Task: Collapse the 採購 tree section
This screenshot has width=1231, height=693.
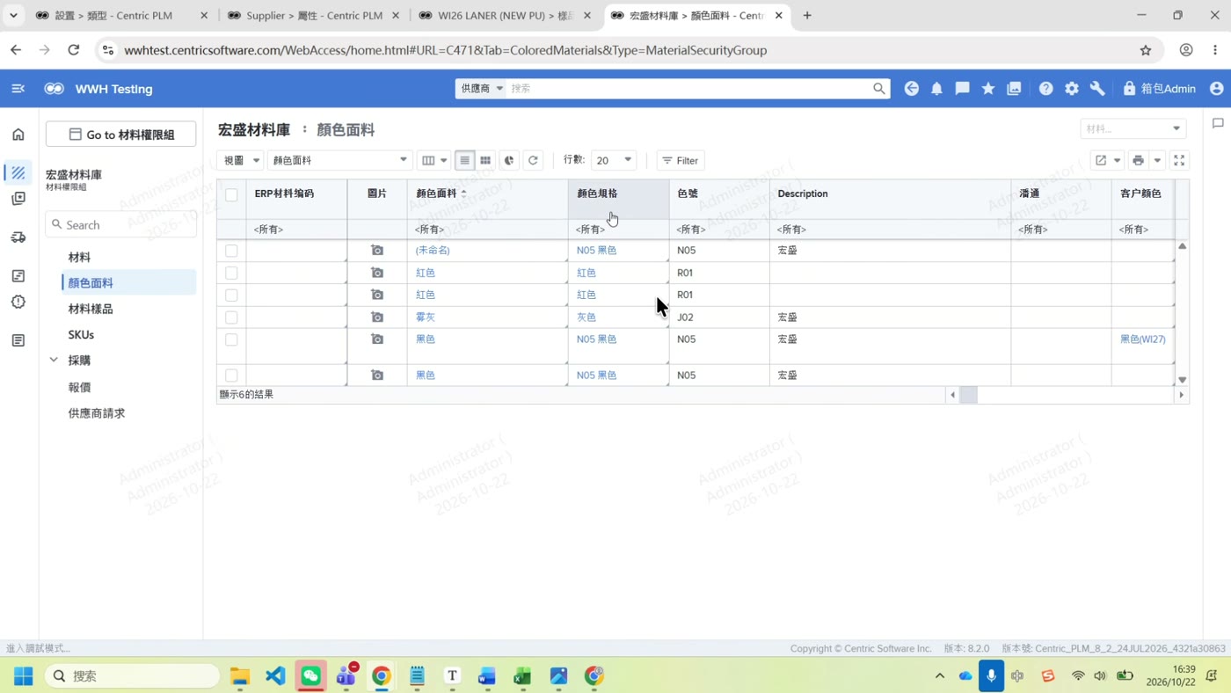Action: (54, 361)
